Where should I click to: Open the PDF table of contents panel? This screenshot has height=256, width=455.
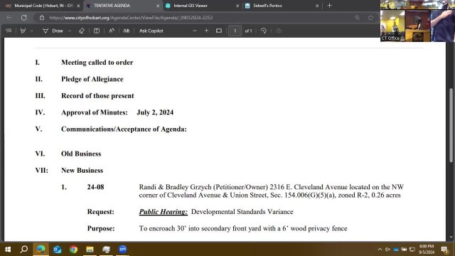(x=9, y=31)
